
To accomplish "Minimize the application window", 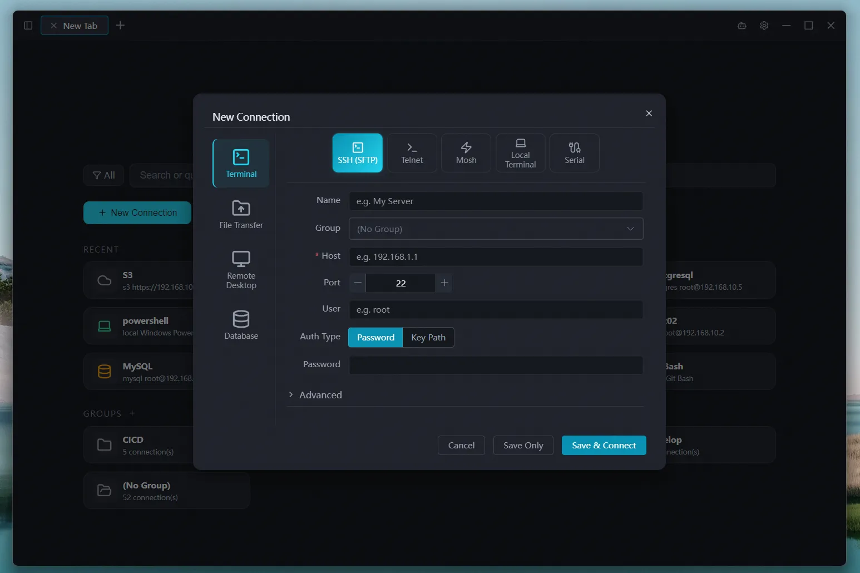I will point(787,26).
